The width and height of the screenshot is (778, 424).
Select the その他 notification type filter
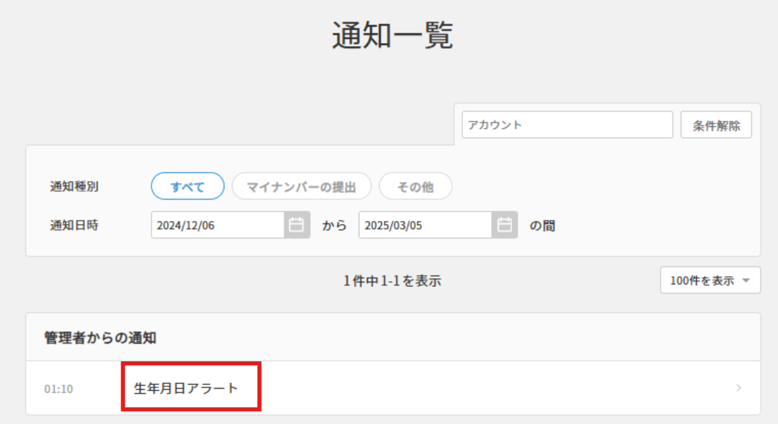[415, 186]
